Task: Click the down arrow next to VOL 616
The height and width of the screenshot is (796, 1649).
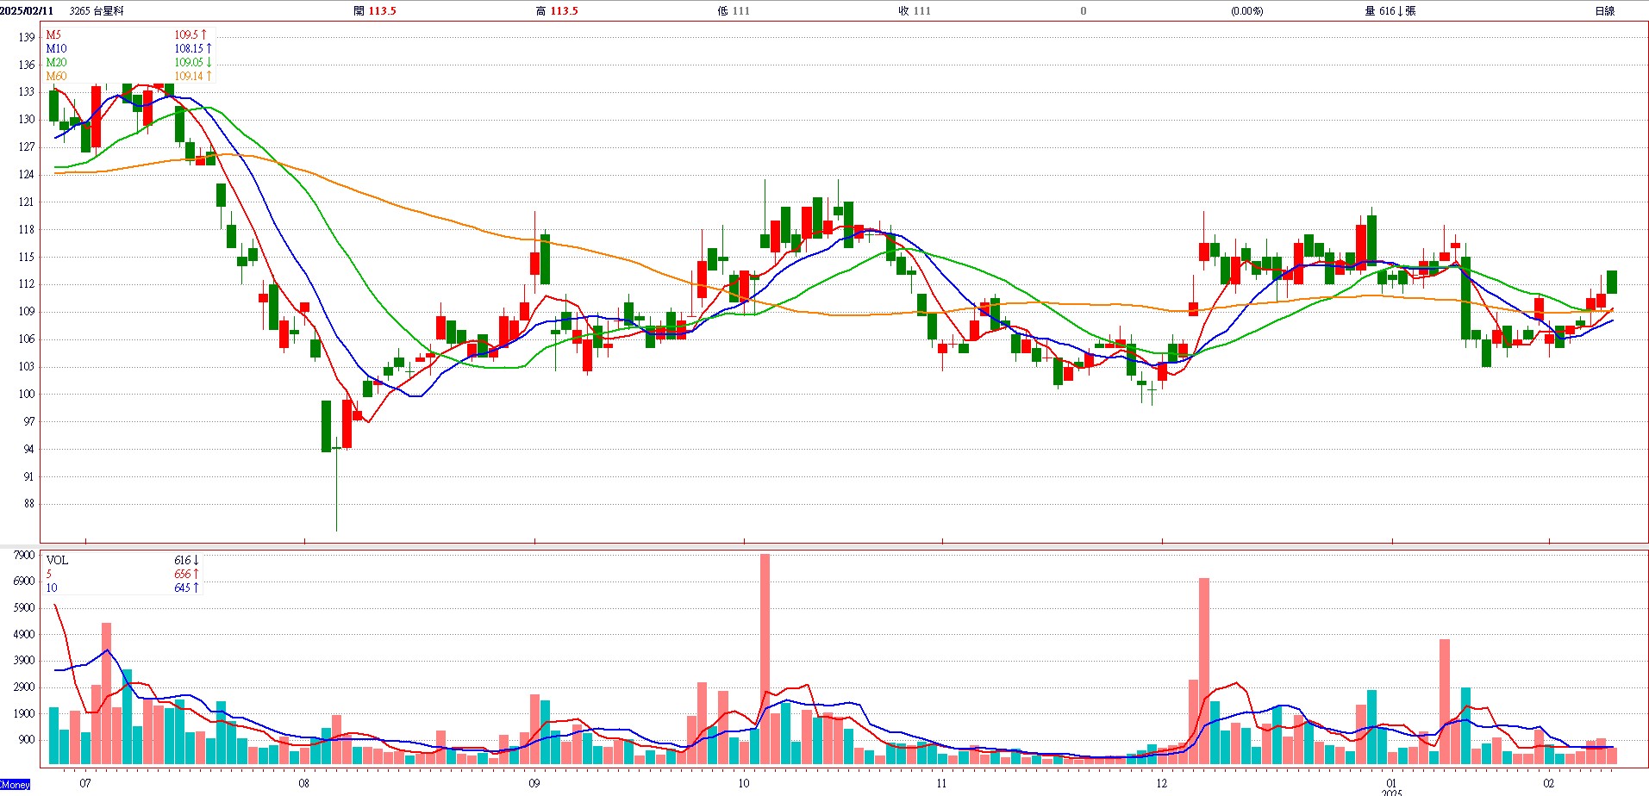Action: pyautogui.click(x=196, y=560)
